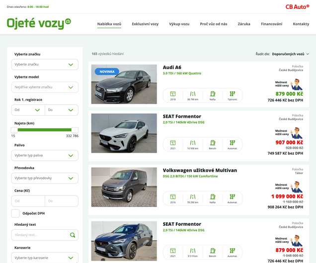Click the minimum handle of the Najeto slider
Viewport: 316px width, 263px height.
[14, 130]
